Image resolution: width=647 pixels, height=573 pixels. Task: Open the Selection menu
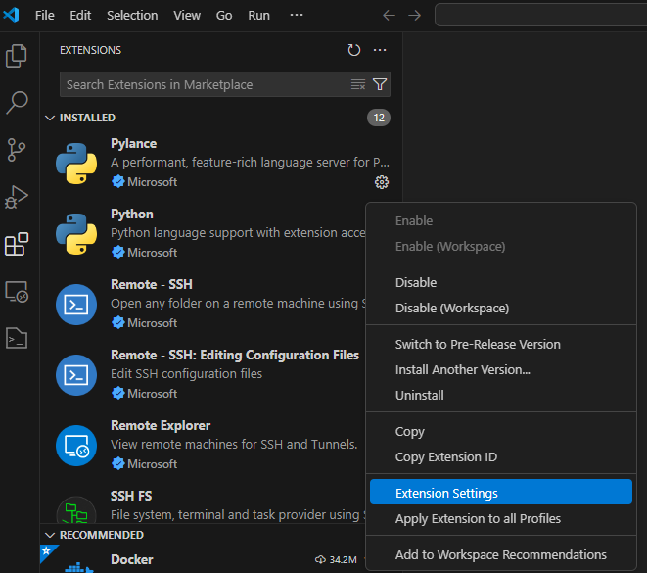point(132,16)
